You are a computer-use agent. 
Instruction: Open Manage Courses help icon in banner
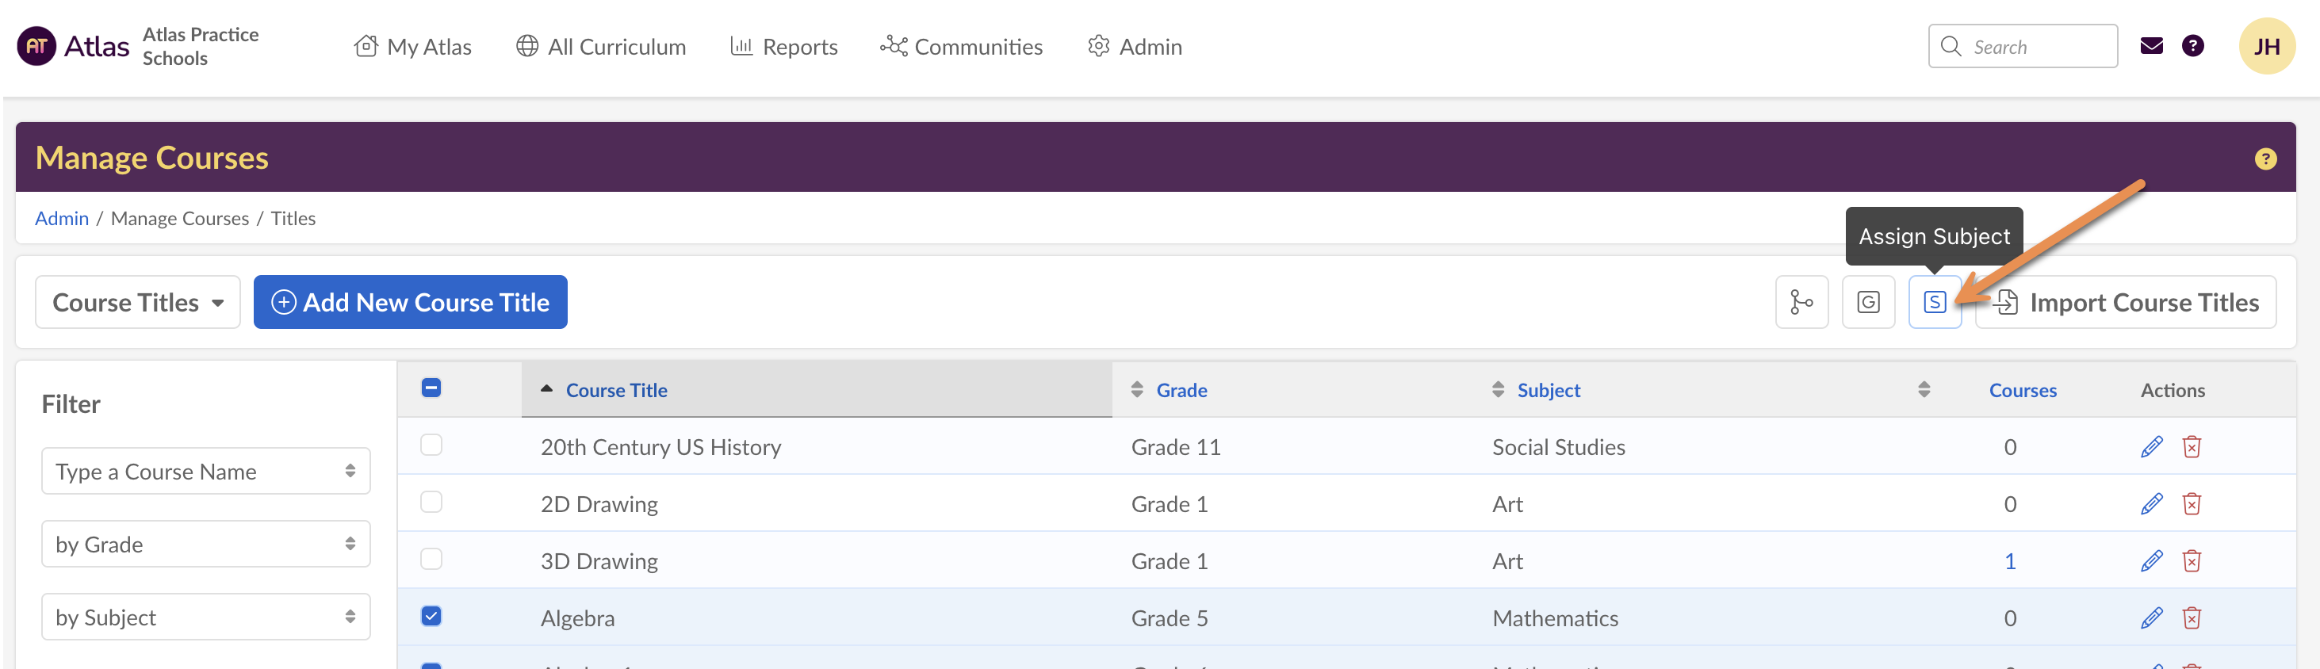click(x=2265, y=159)
